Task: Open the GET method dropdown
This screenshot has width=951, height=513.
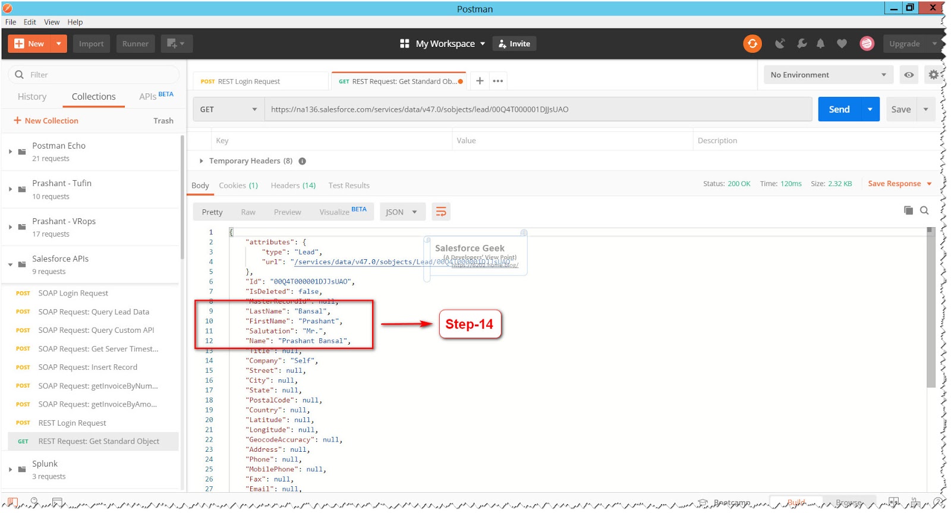Action: click(x=228, y=109)
